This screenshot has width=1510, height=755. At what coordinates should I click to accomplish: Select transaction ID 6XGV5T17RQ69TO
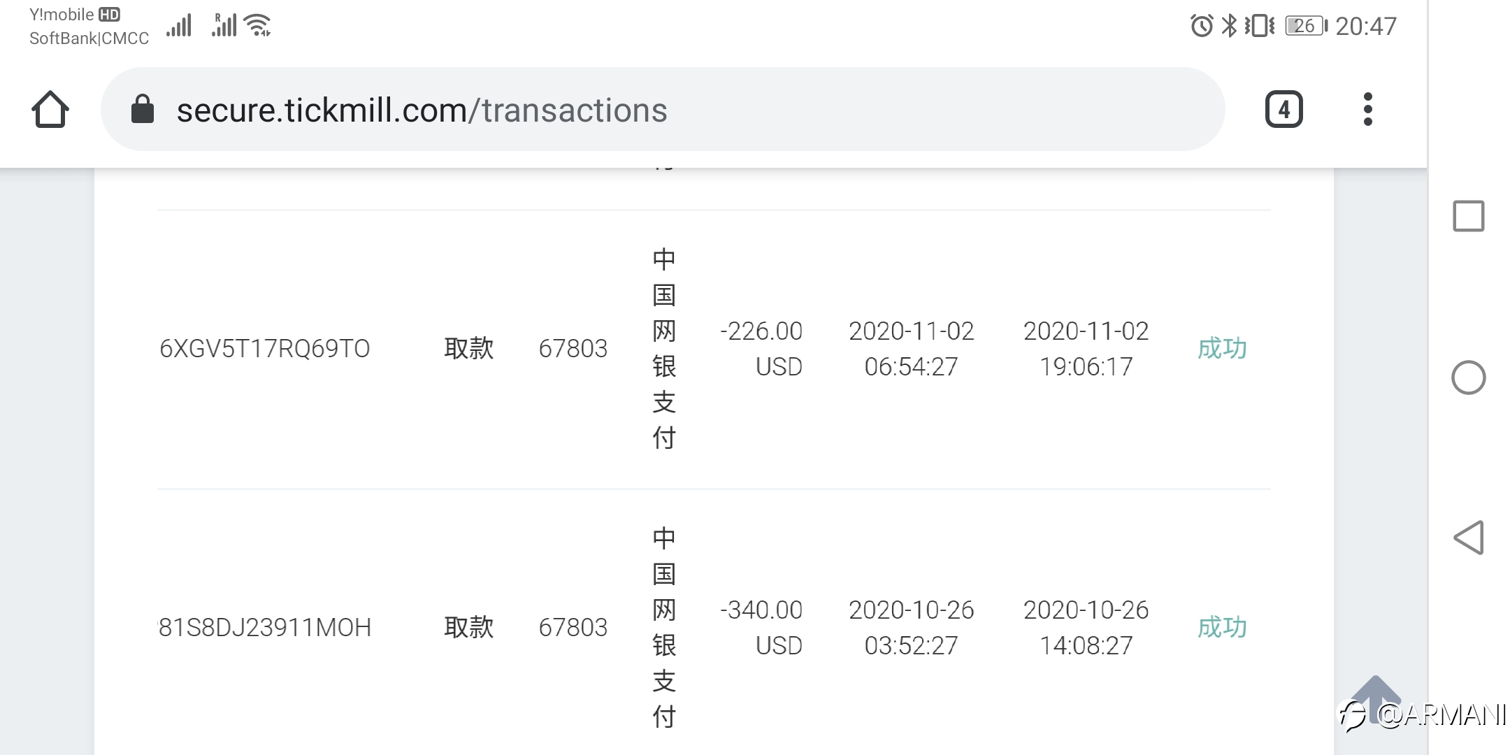point(264,348)
